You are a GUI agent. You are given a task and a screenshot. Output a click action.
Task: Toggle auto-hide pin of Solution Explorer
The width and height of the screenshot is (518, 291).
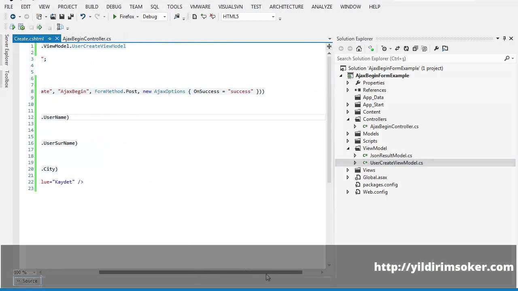pyautogui.click(x=504, y=38)
